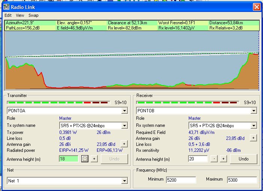Click the Rx level=16,1402µV readout
The width and height of the screenshot is (263, 191).
click(x=176, y=28)
